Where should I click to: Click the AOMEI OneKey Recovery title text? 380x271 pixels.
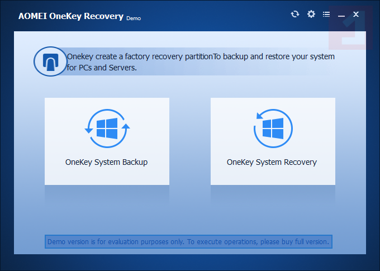pos(71,16)
